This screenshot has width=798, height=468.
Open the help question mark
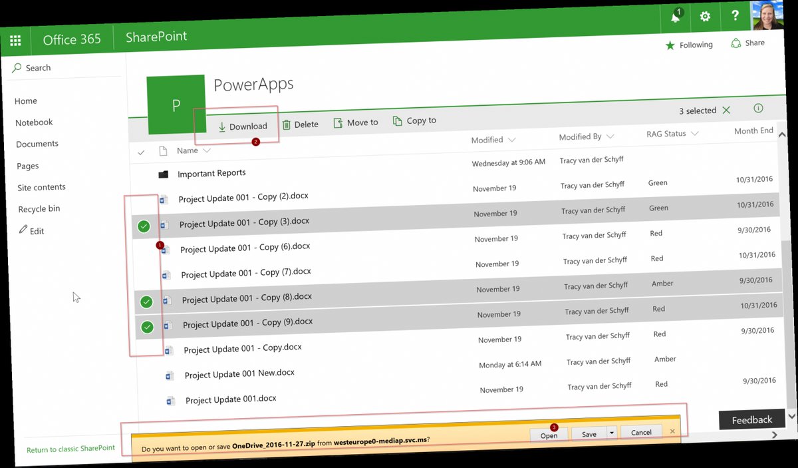pos(735,15)
